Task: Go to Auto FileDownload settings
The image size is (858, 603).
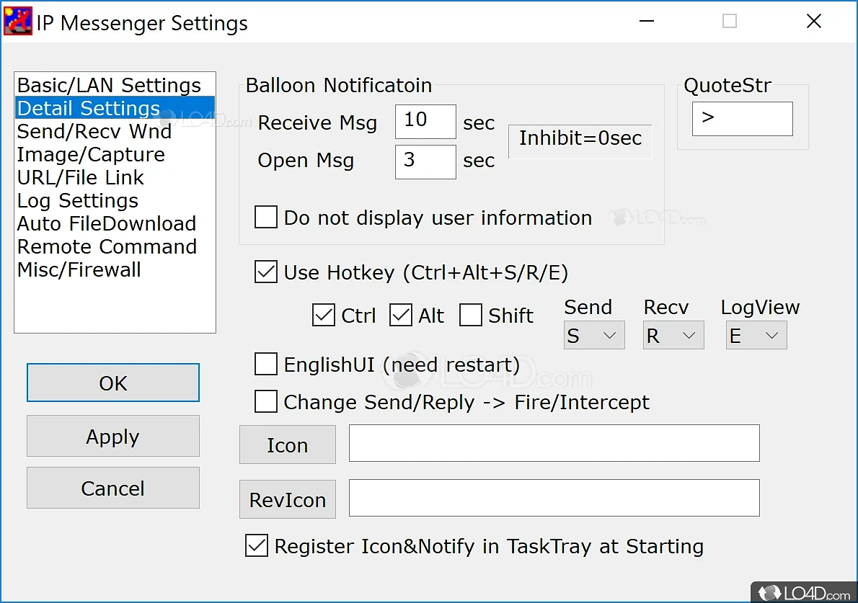Action: 107,223
